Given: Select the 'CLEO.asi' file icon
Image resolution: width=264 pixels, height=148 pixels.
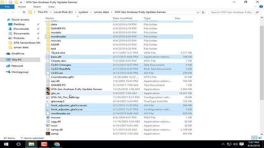Looking at the screenshot, I should click(48, 73).
